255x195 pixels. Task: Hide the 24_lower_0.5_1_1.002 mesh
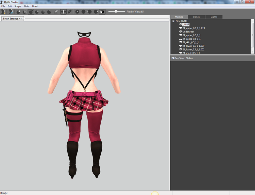pyautogui.click(x=181, y=49)
